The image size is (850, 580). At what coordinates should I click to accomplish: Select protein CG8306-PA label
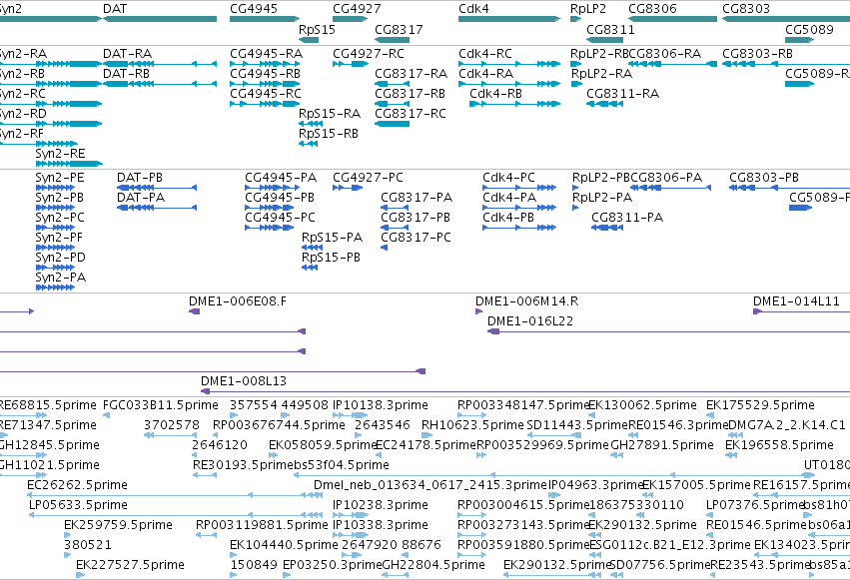point(666,177)
